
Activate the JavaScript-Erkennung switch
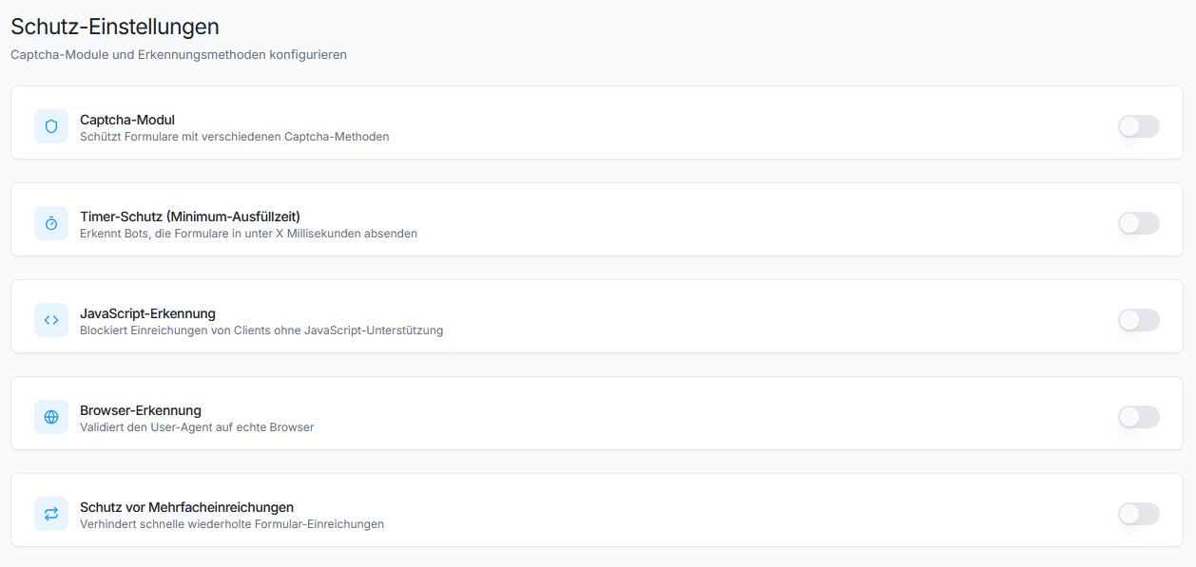[1139, 320]
